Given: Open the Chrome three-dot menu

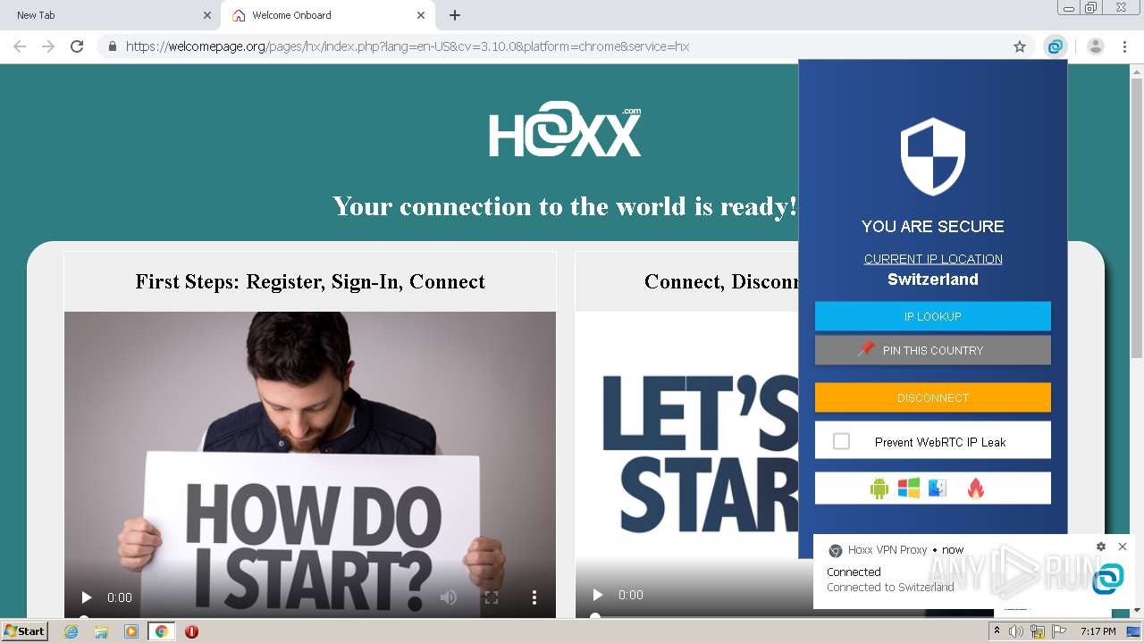Looking at the screenshot, I should (1124, 46).
